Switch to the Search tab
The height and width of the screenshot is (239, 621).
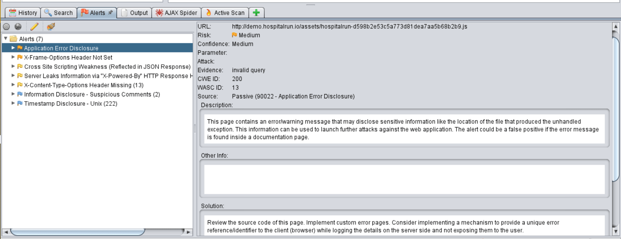tap(59, 13)
